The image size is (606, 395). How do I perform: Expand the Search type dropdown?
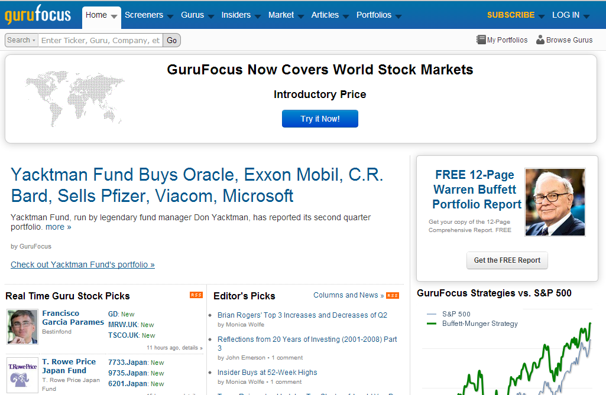21,40
